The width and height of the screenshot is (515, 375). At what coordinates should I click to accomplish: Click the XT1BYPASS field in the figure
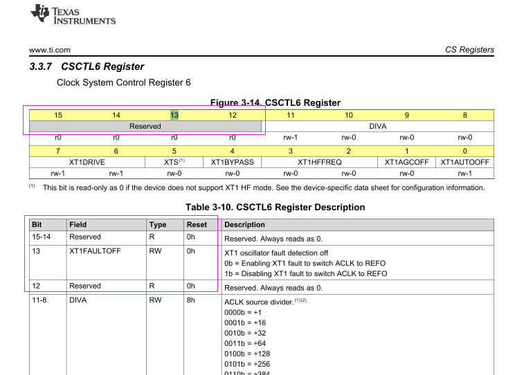[x=232, y=162]
